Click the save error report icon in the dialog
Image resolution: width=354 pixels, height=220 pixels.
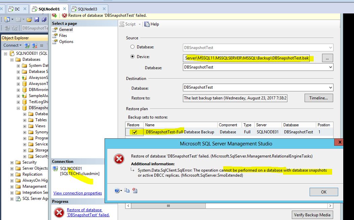point(135,190)
